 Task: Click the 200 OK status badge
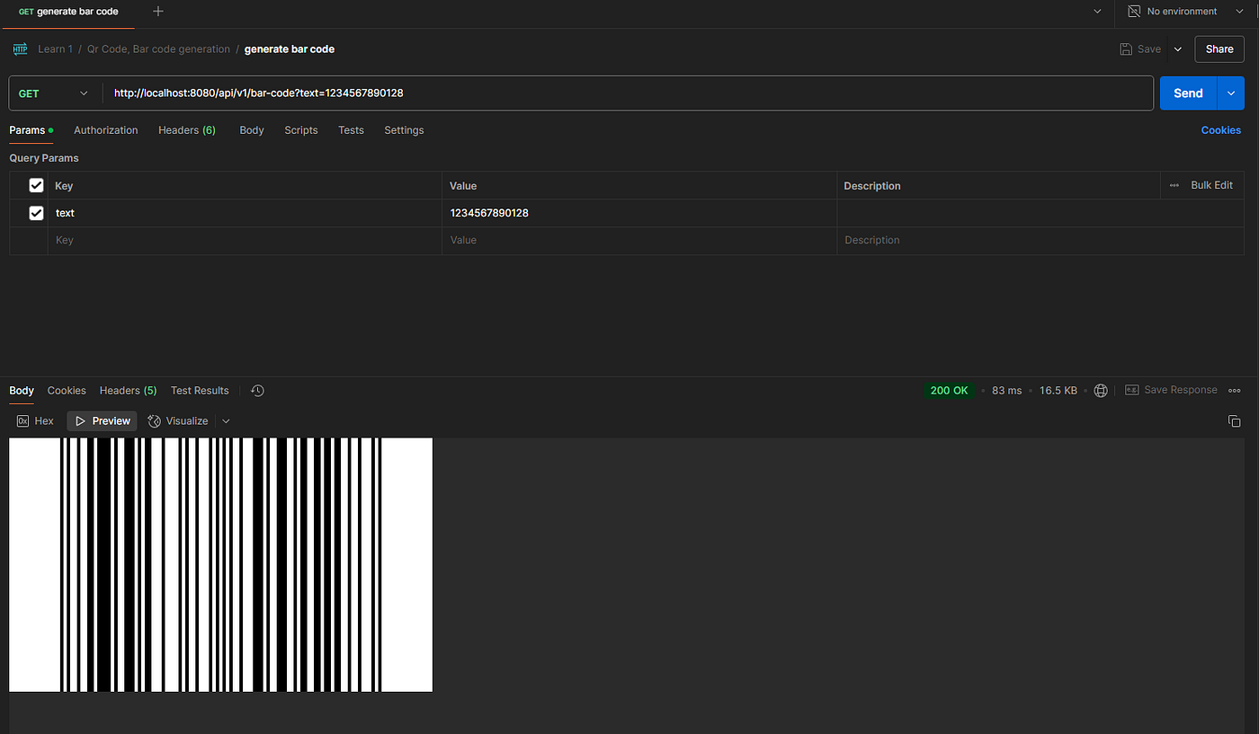coord(950,391)
